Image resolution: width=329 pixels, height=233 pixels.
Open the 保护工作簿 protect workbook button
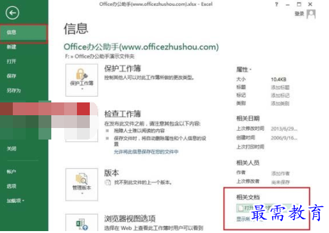[81, 80]
